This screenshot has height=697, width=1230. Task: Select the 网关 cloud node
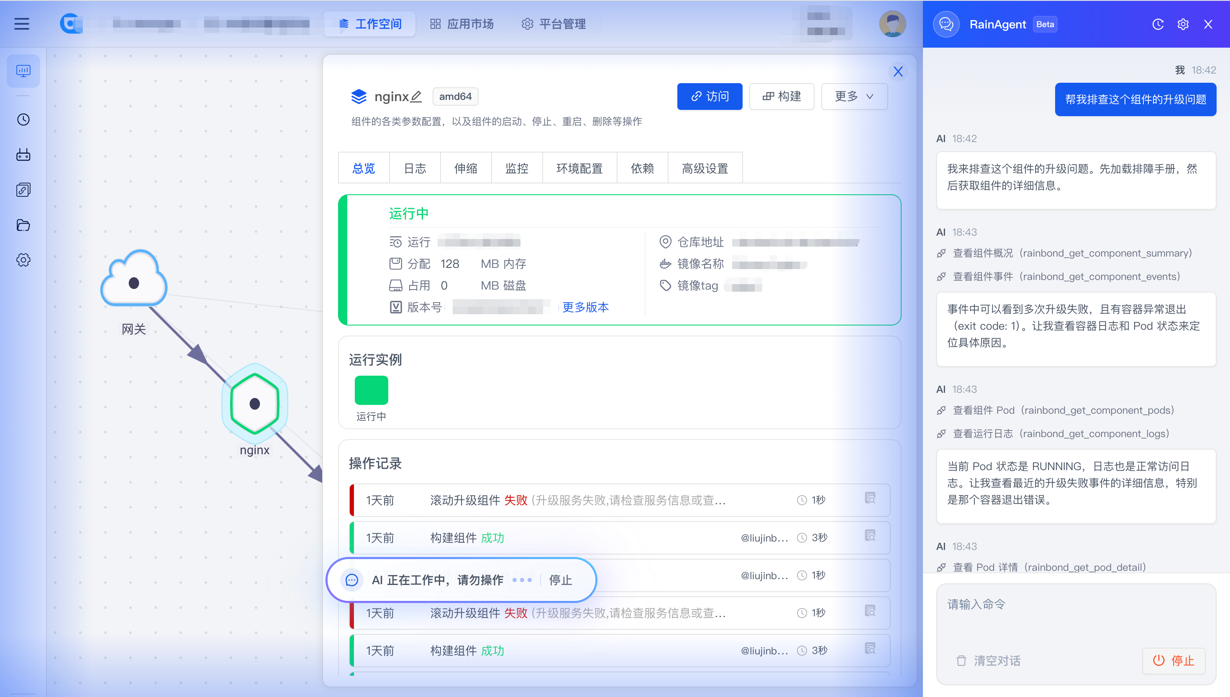[x=134, y=279]
